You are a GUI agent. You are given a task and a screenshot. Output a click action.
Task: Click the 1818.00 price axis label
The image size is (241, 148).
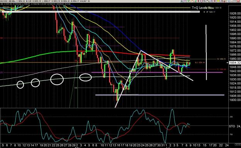(x=235, y=87)
